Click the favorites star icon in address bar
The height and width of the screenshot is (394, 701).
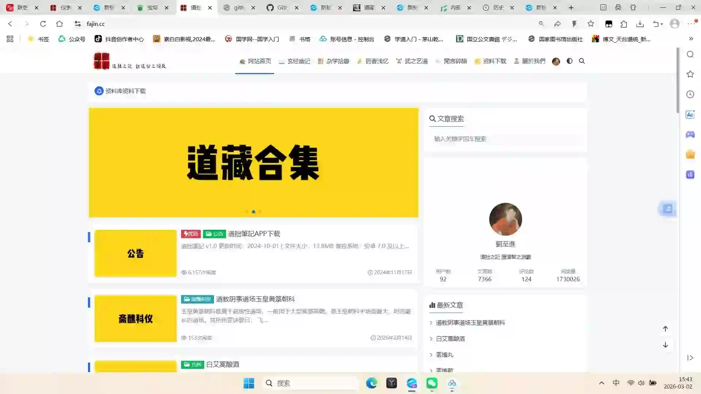591,24
